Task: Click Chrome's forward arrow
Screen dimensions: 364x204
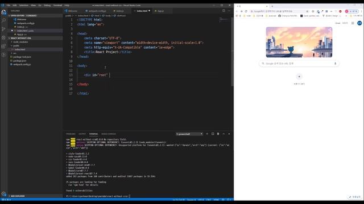Action: coord(241,11)
